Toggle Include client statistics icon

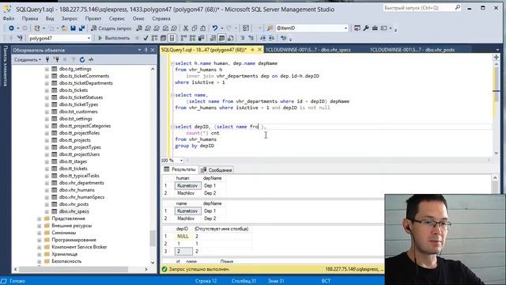(201, 38)
